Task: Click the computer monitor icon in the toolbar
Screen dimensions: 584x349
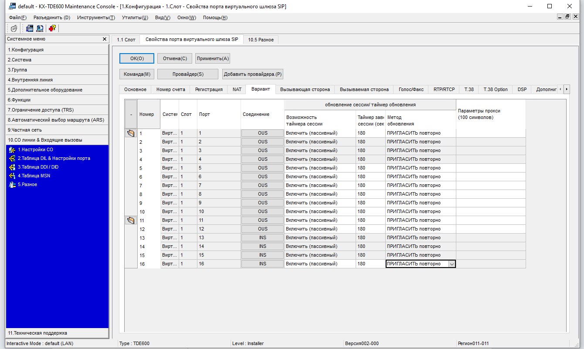Action: [40, 28]
